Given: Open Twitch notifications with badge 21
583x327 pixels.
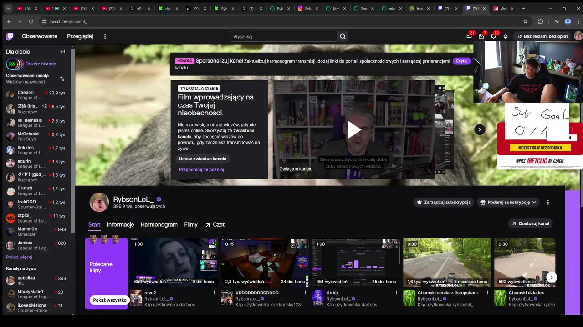Looking at the screenshot, I should tap(469, 36).
